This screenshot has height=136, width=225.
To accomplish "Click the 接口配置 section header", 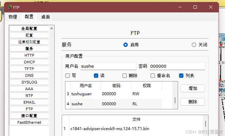I will click(29, 116).
